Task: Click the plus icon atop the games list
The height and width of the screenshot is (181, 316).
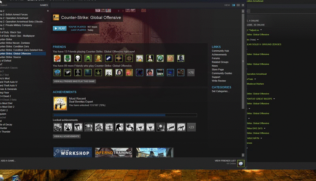Action: pos(48,11)
